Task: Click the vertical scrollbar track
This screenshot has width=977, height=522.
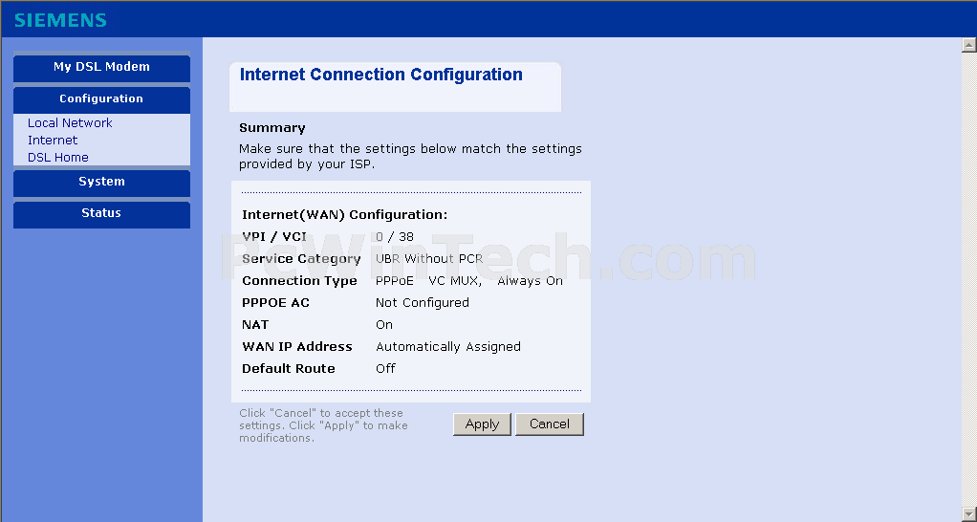Action: point(969,280)
